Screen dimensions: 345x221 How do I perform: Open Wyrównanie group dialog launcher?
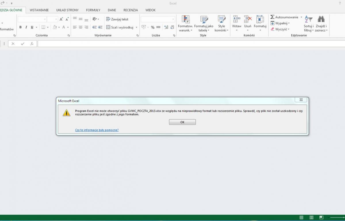tap(138, 36)
